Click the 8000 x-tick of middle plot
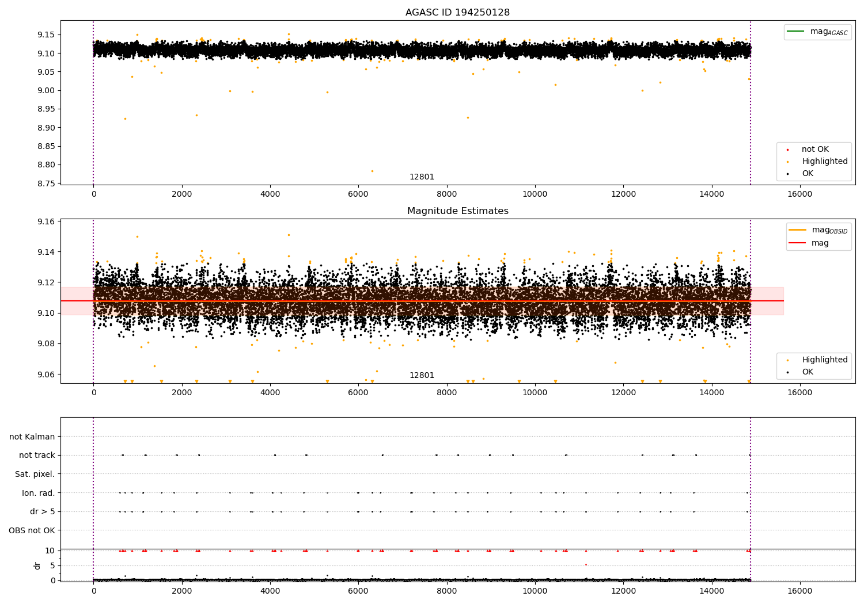Viewport: 864px width, 604px height. pos(446,393)
